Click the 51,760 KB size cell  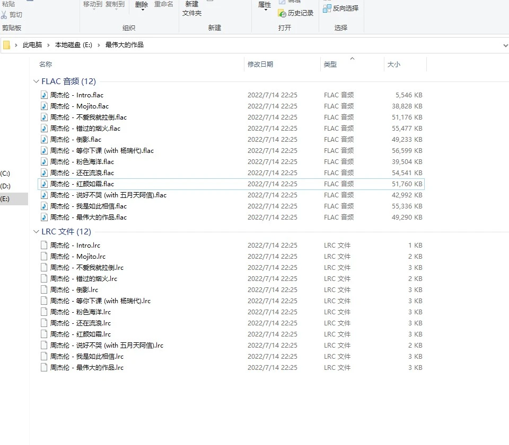(x=407, y=184)
